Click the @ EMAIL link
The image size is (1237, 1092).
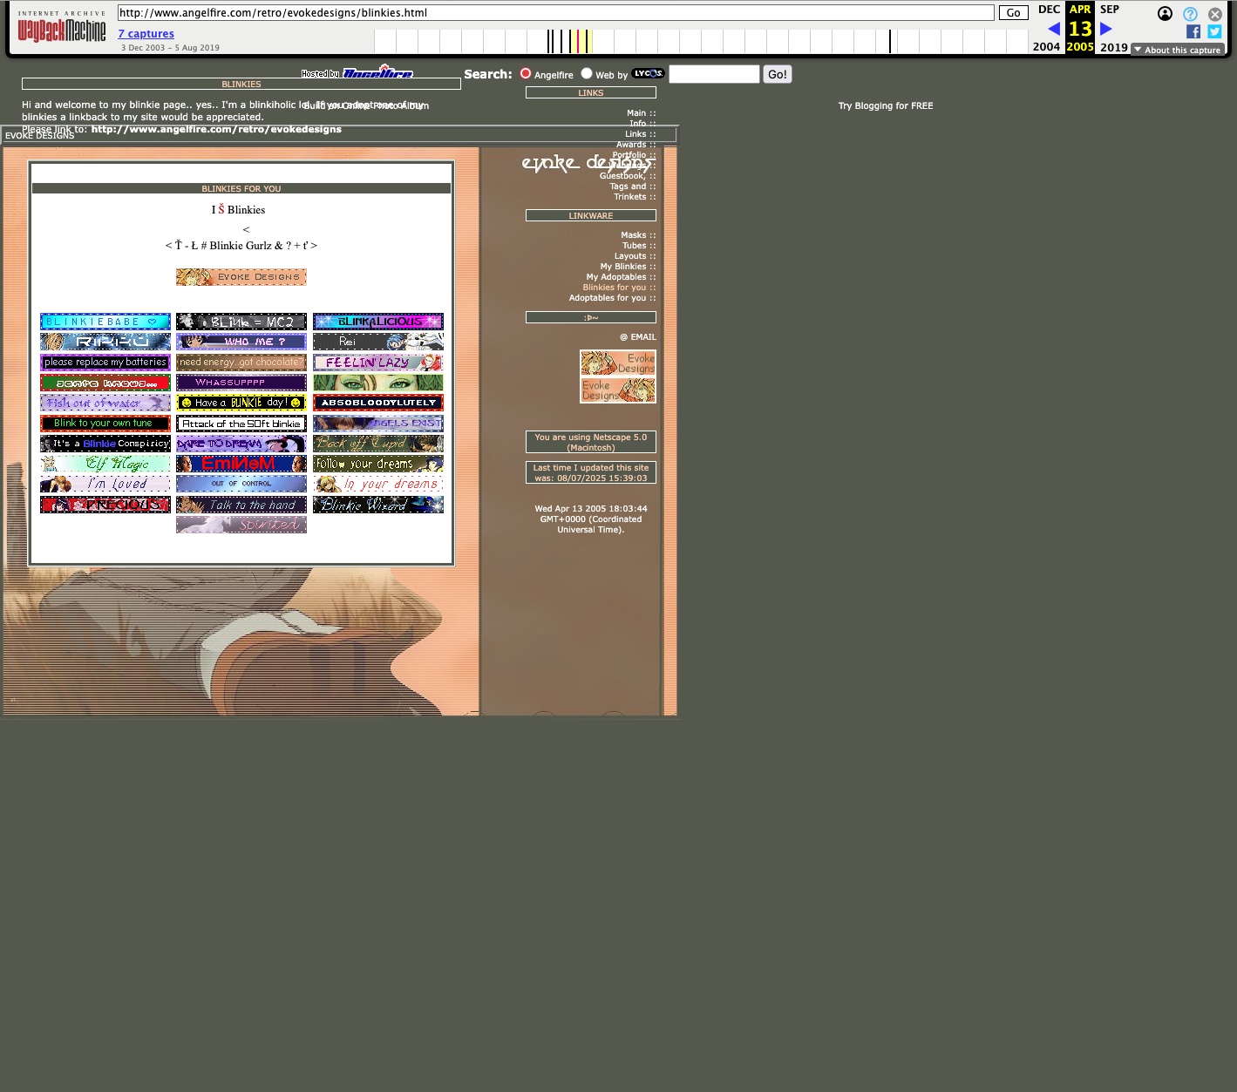tap(638, 337)
